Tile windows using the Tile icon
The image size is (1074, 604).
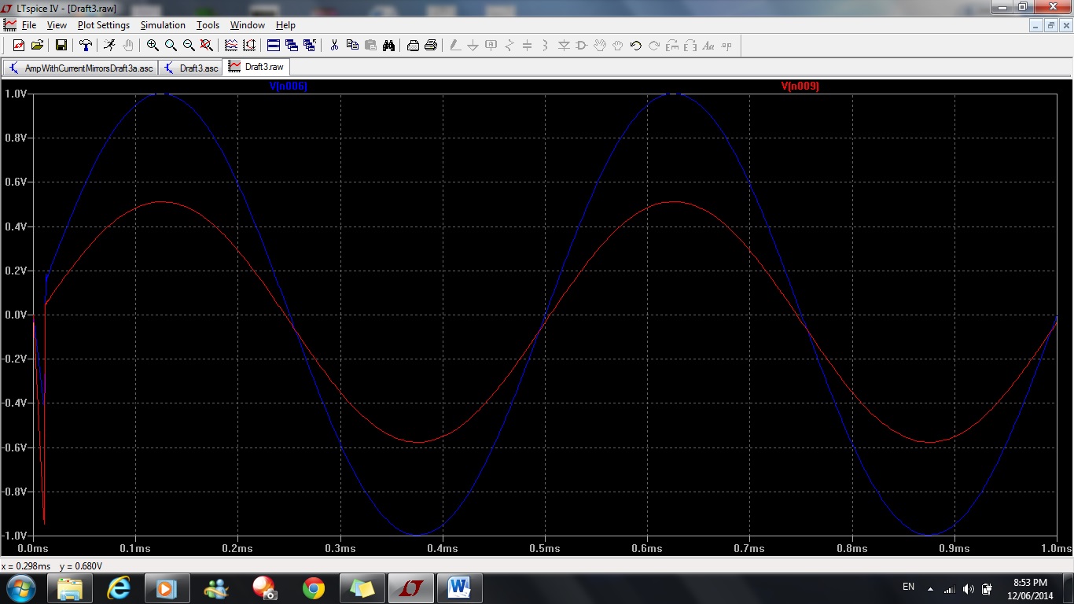[x=274, y=46]
